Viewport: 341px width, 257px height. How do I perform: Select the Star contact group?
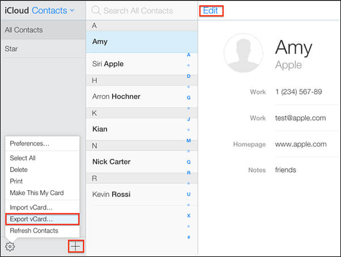(x=44, y=49)
